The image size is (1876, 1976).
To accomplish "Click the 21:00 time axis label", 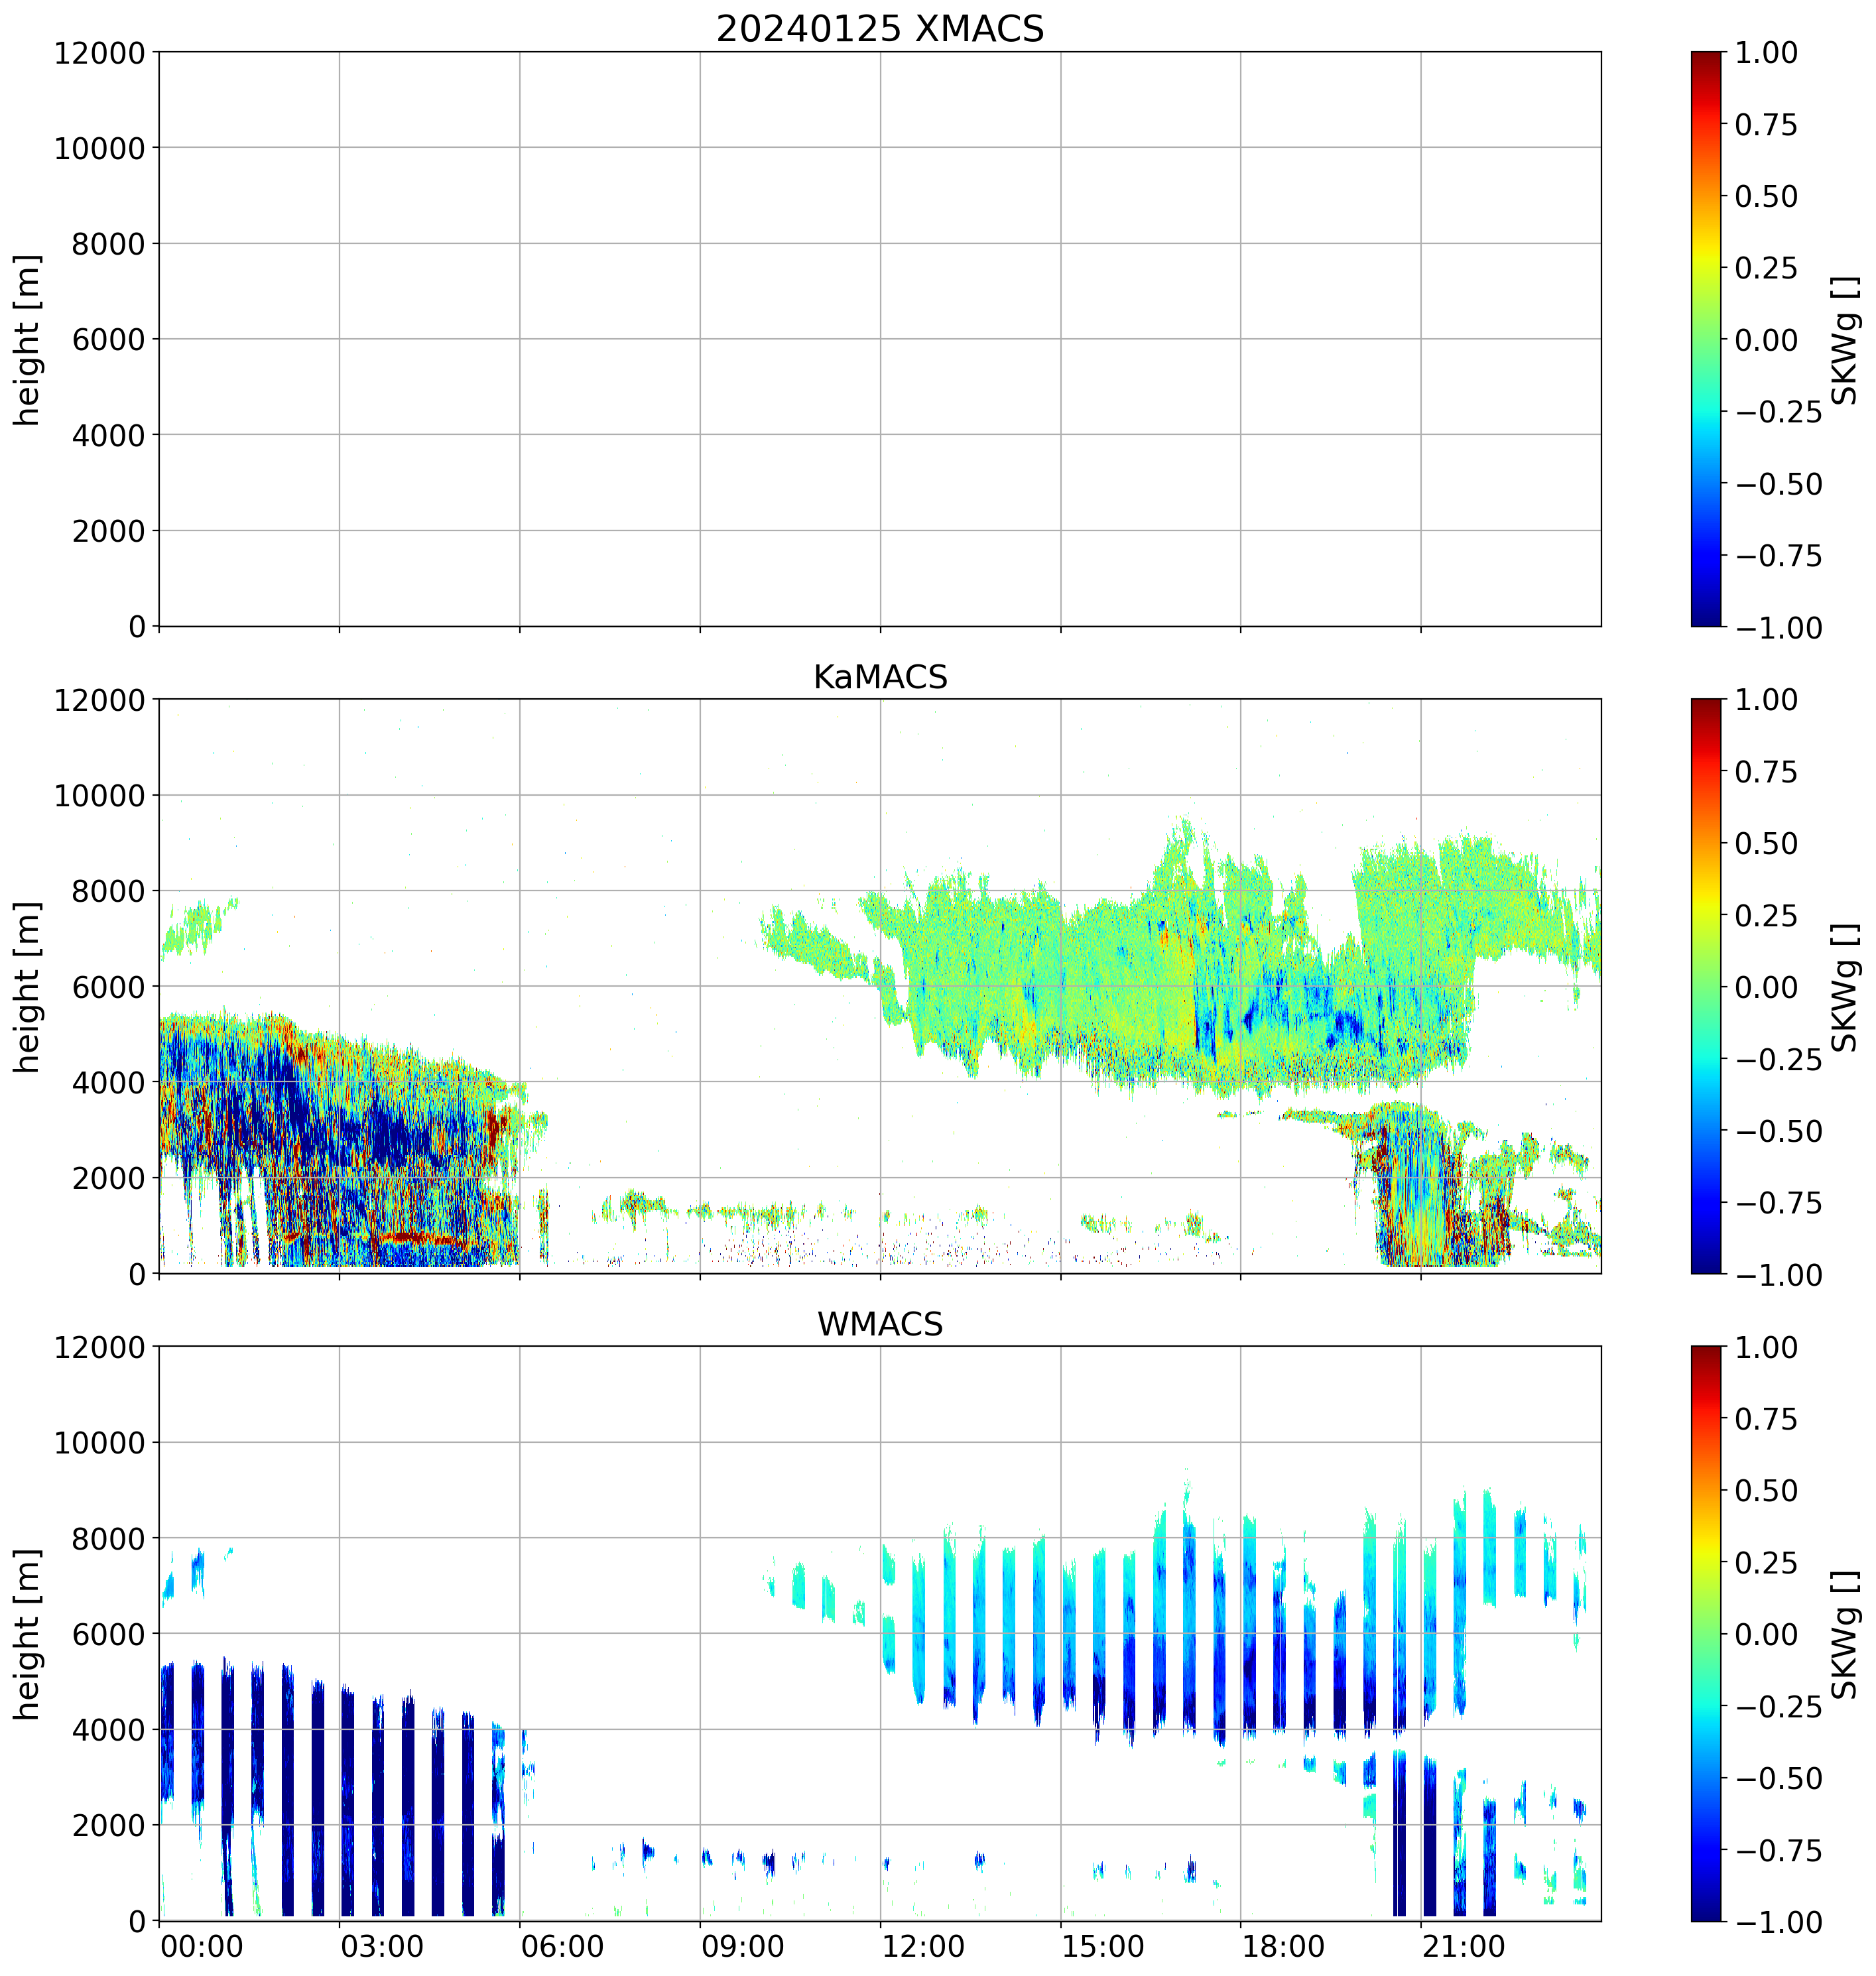I will pyautogui.click(x=1464, y=1948).
